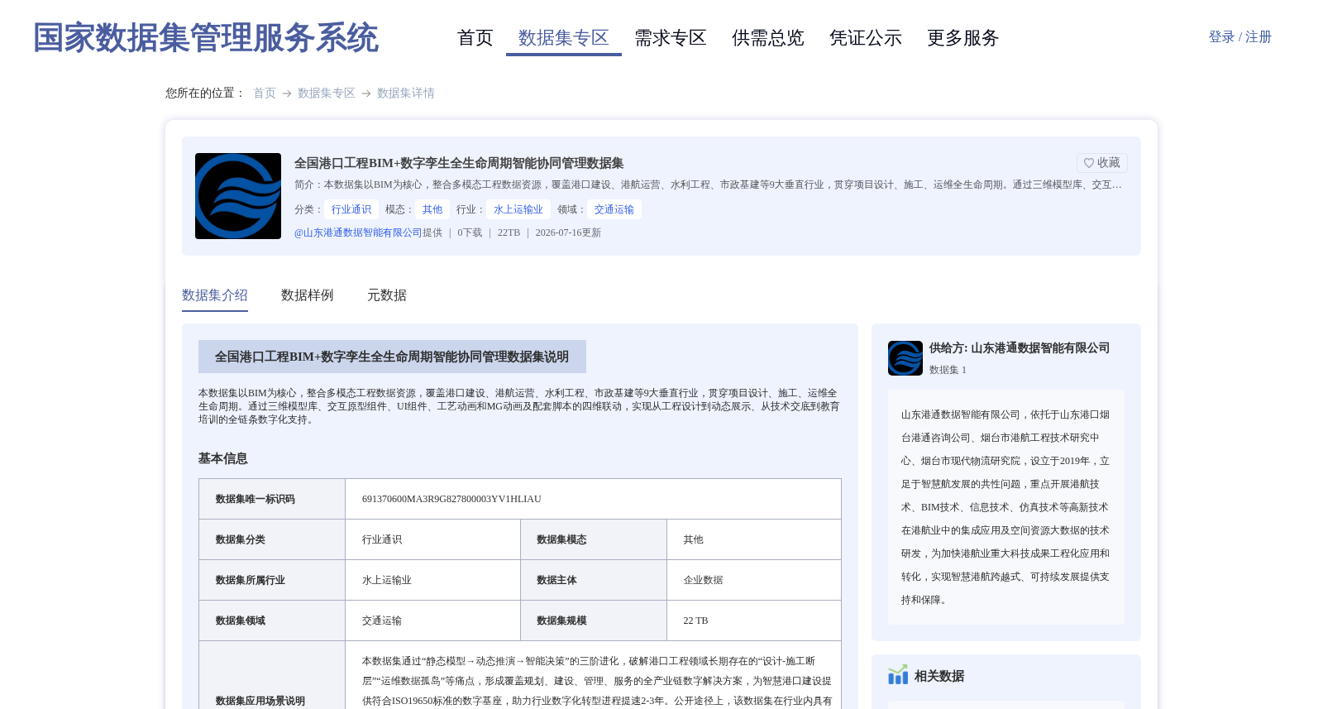The width and height of the screenshot is (1323, 709).
Task: Click the 交通运输 domain tag
Action: [x=614, y=209]
